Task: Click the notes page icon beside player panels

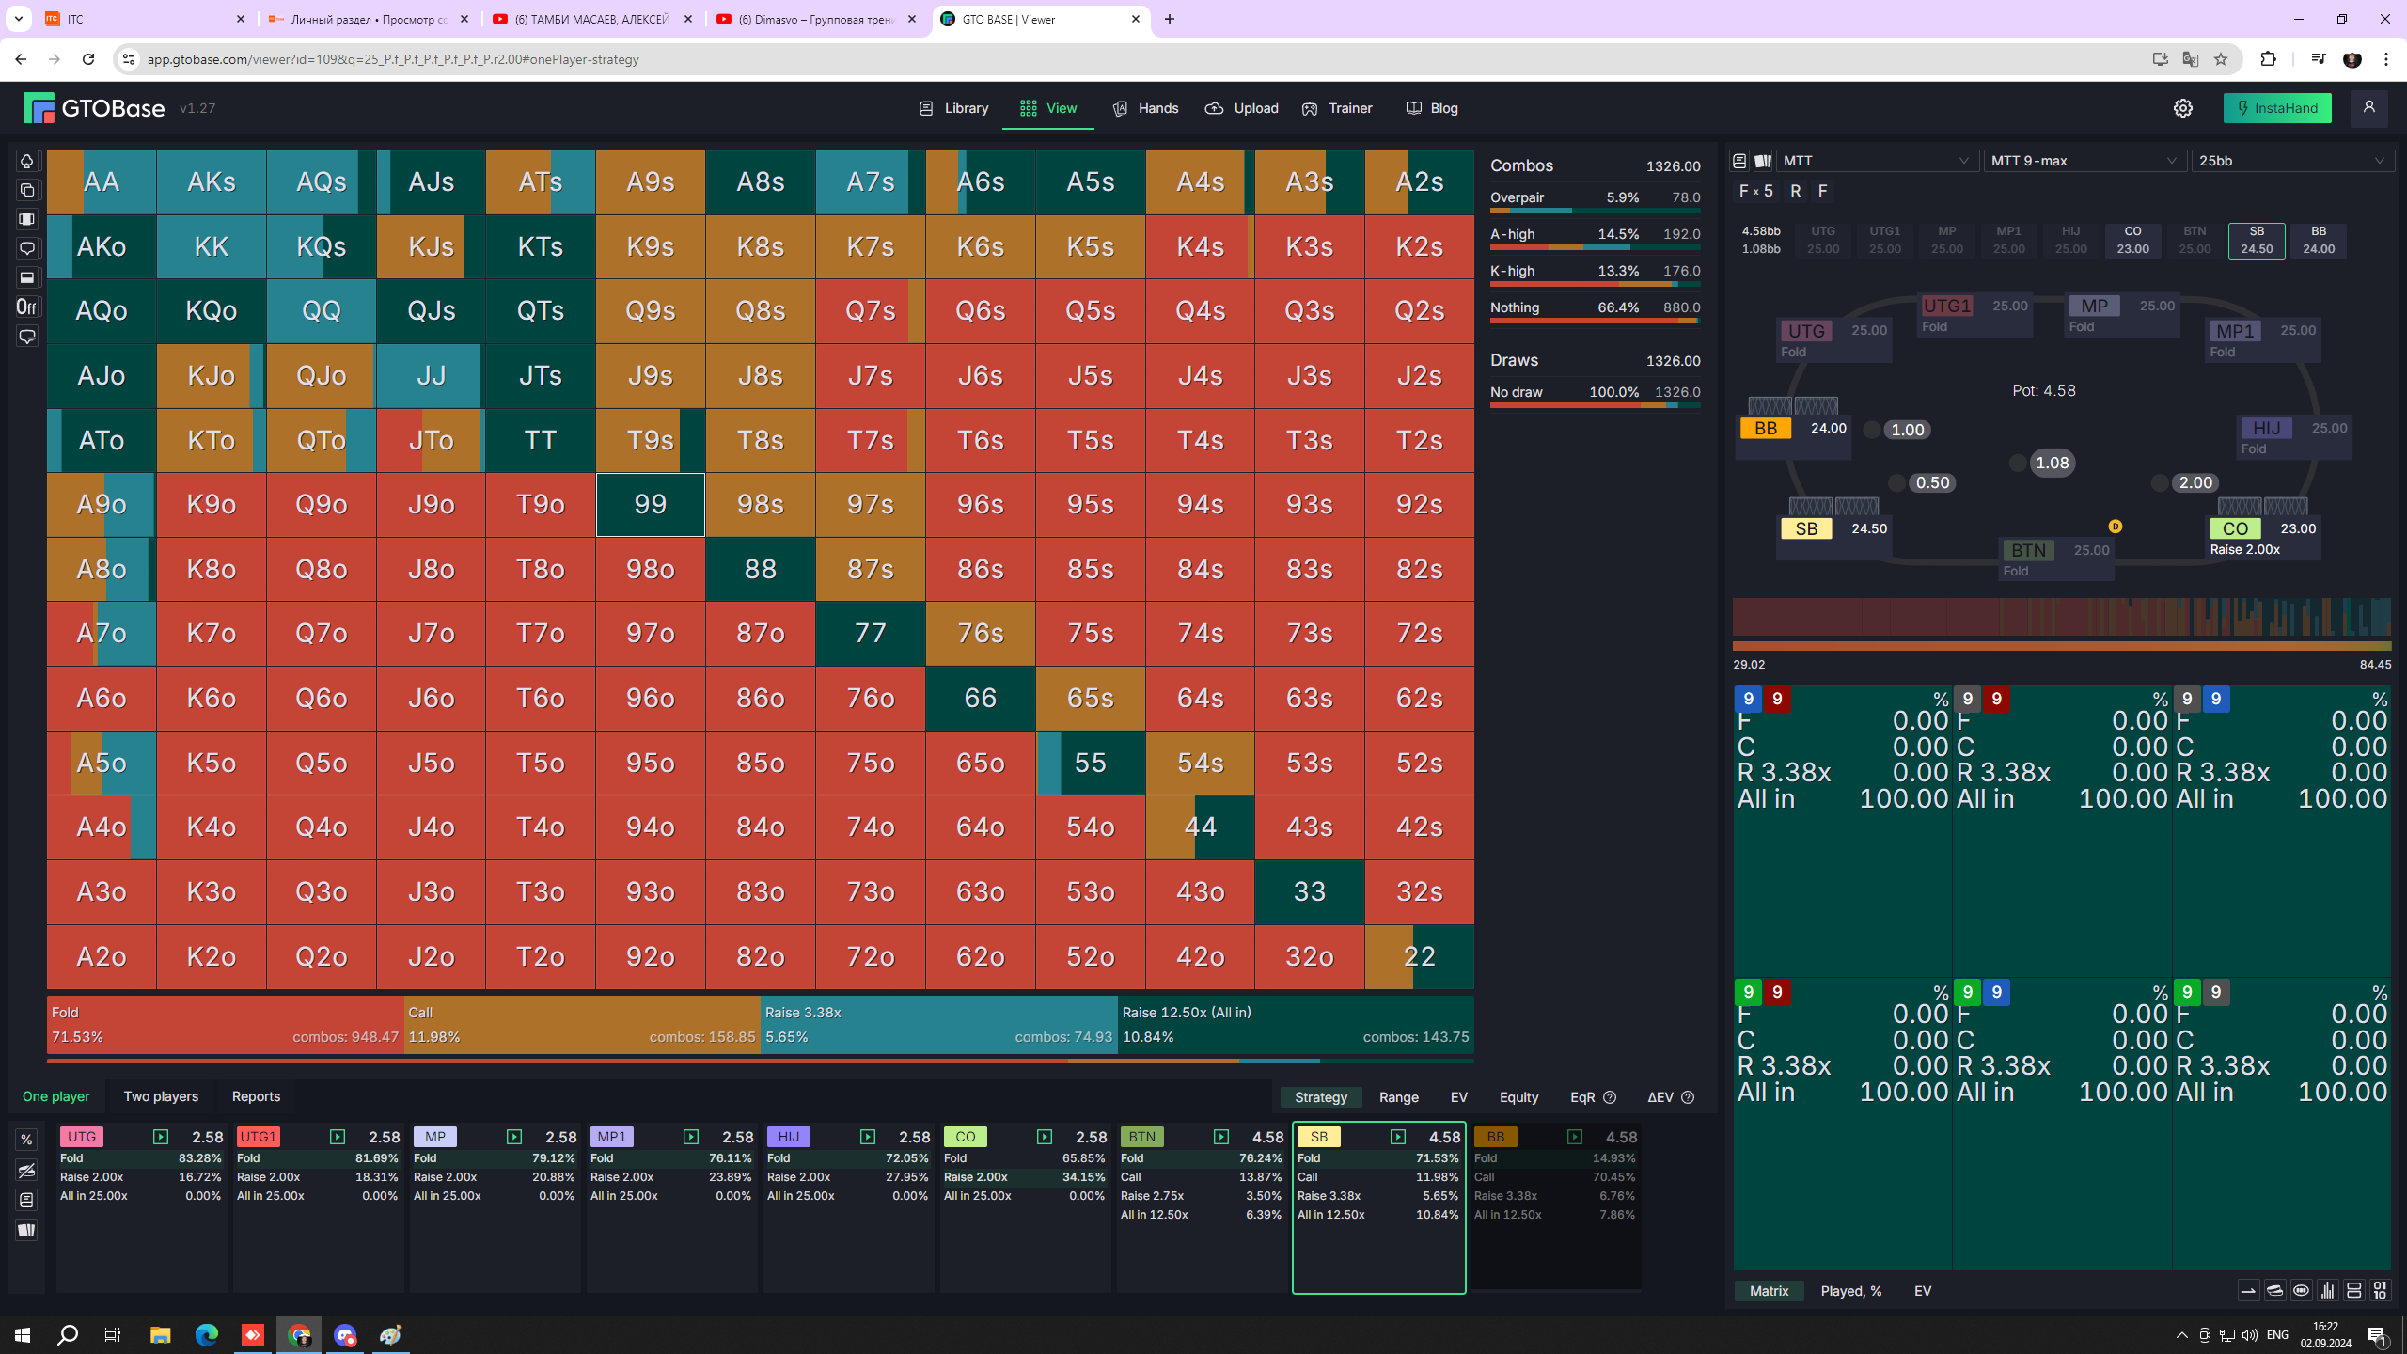Action: [x=26, y=1200]
